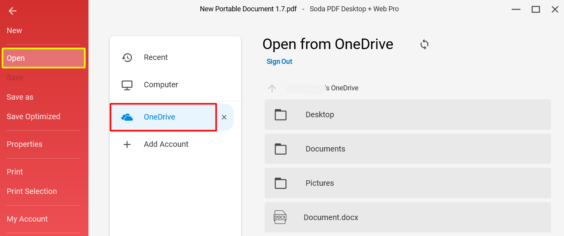
Task: Open the Properties menu item
Action: click(x=25, y=144)
